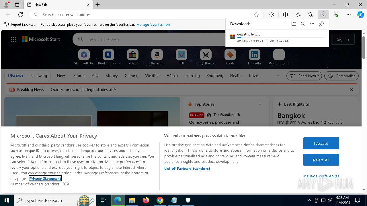Open Manage Preferences link
Screen dimensions: 367x206
coord(321,176)
